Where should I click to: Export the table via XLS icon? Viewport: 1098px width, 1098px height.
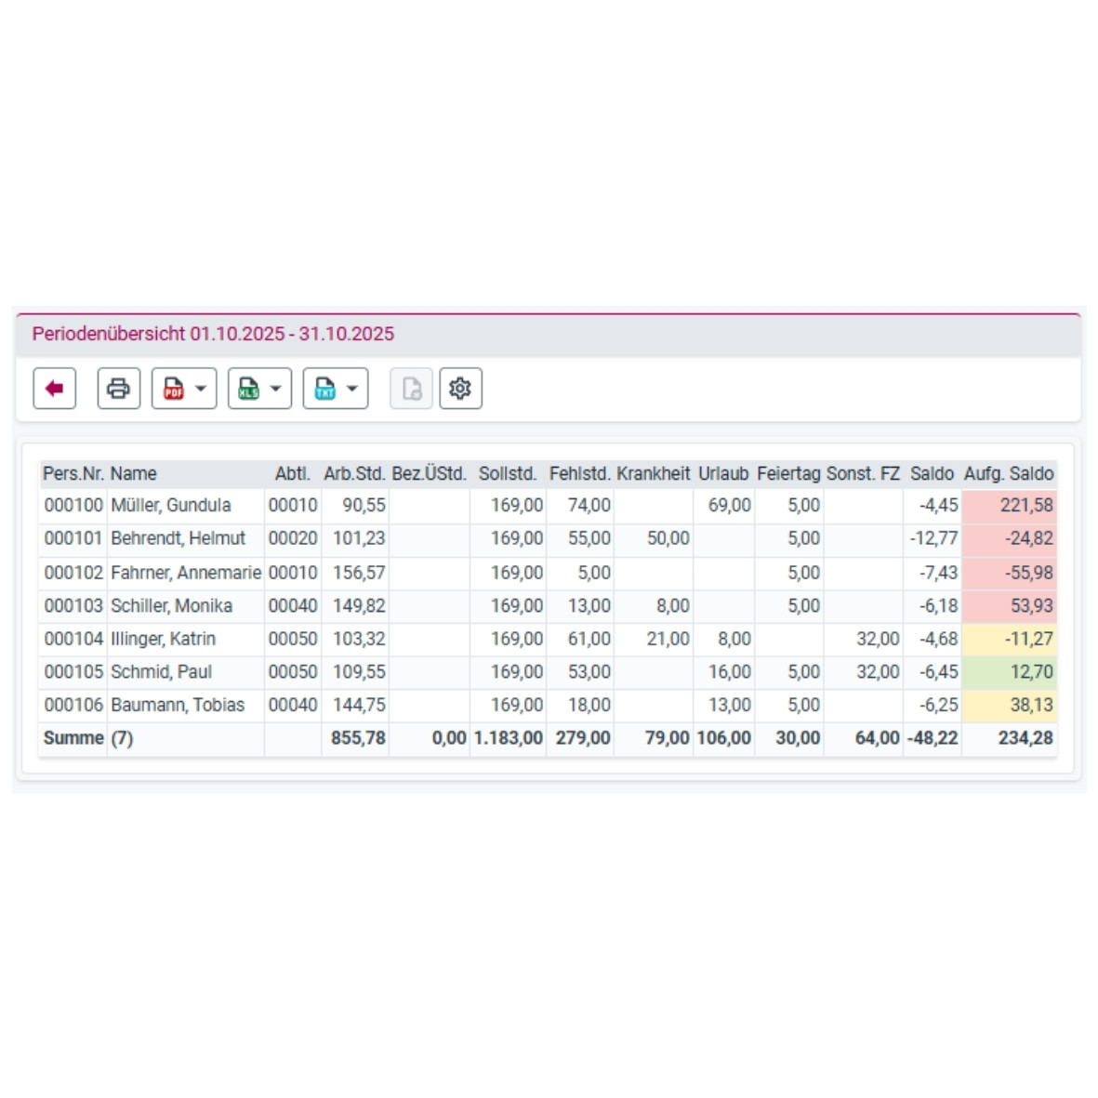pos(248,389)
